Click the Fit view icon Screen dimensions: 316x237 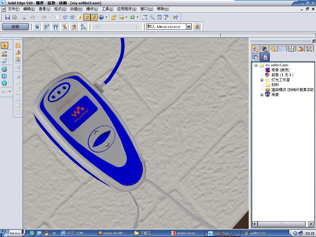tap(159, 17)
